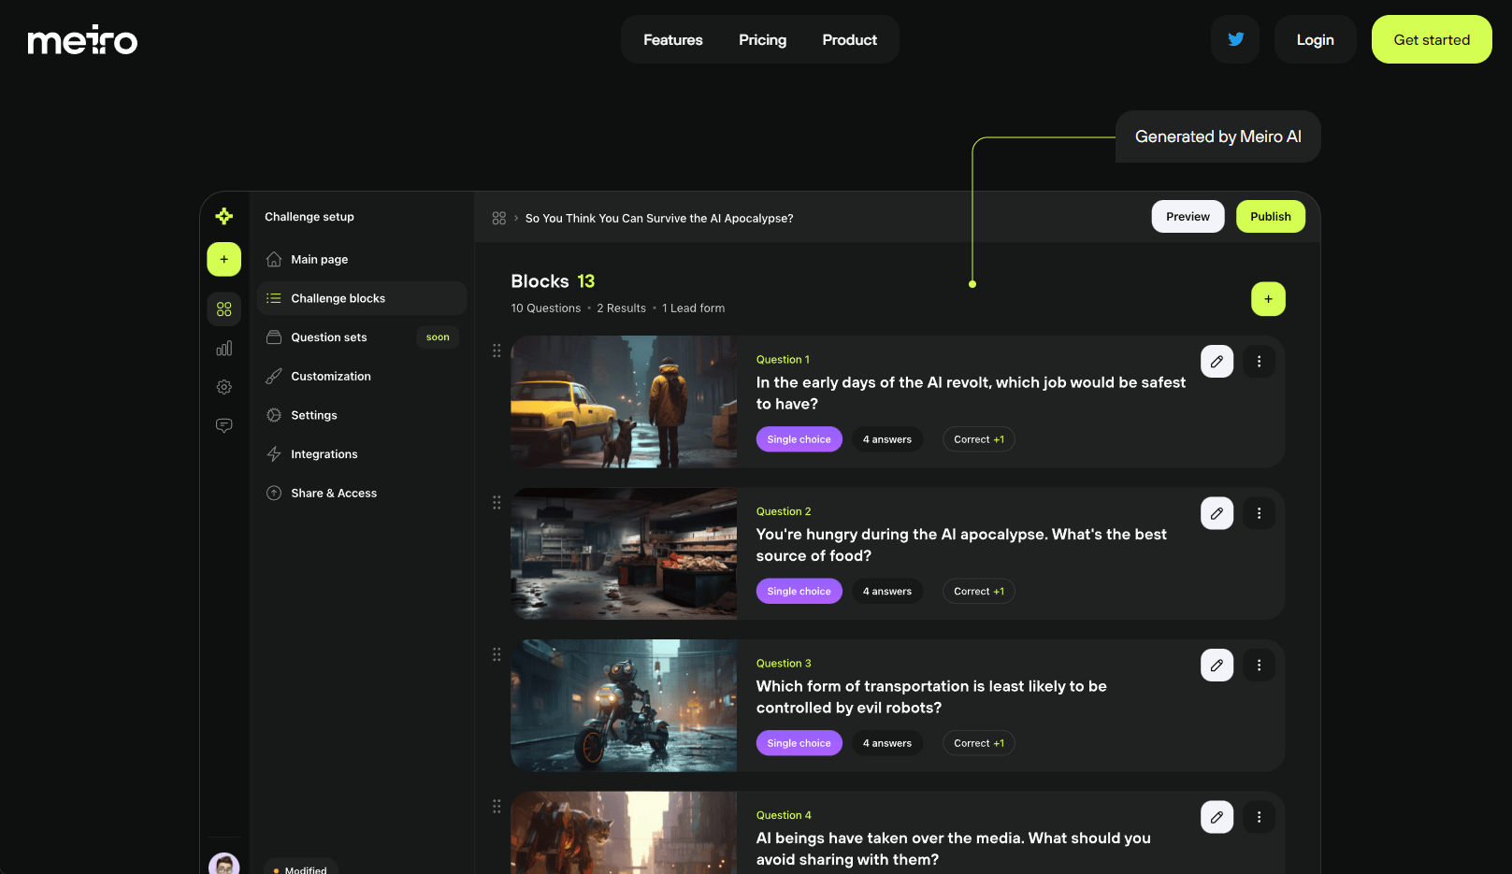Edit Question 4 with pencil icon
Viewport: 1512px width, 874px height.
click(1217, 817)
